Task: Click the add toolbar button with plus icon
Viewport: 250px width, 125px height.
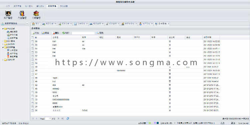Action: pyautogui.click(x=36, y=33)
